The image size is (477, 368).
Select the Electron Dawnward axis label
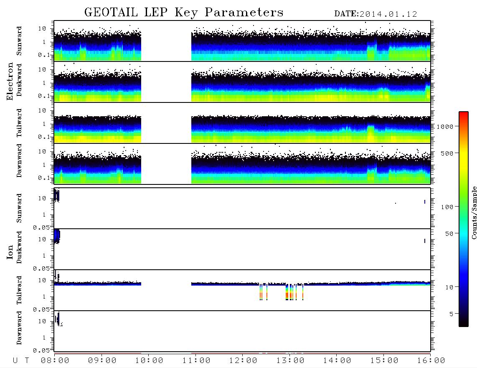tap(19, 161)
